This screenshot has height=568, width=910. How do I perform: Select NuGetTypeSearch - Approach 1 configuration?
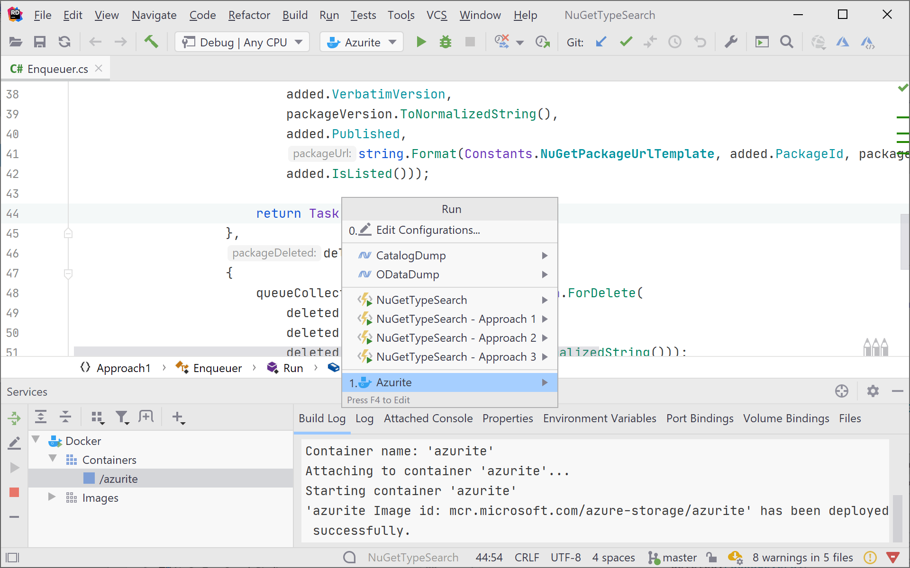(x=449, y=319)
